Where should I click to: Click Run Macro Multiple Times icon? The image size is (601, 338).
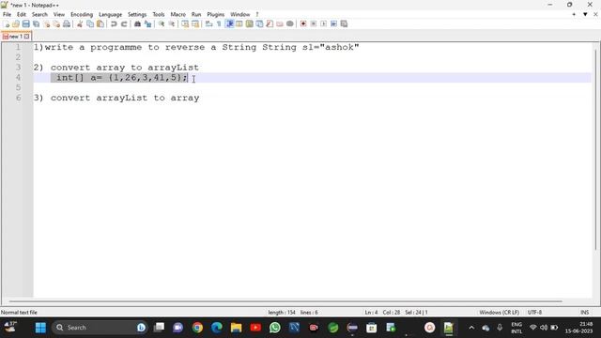[x=334, y=23]
